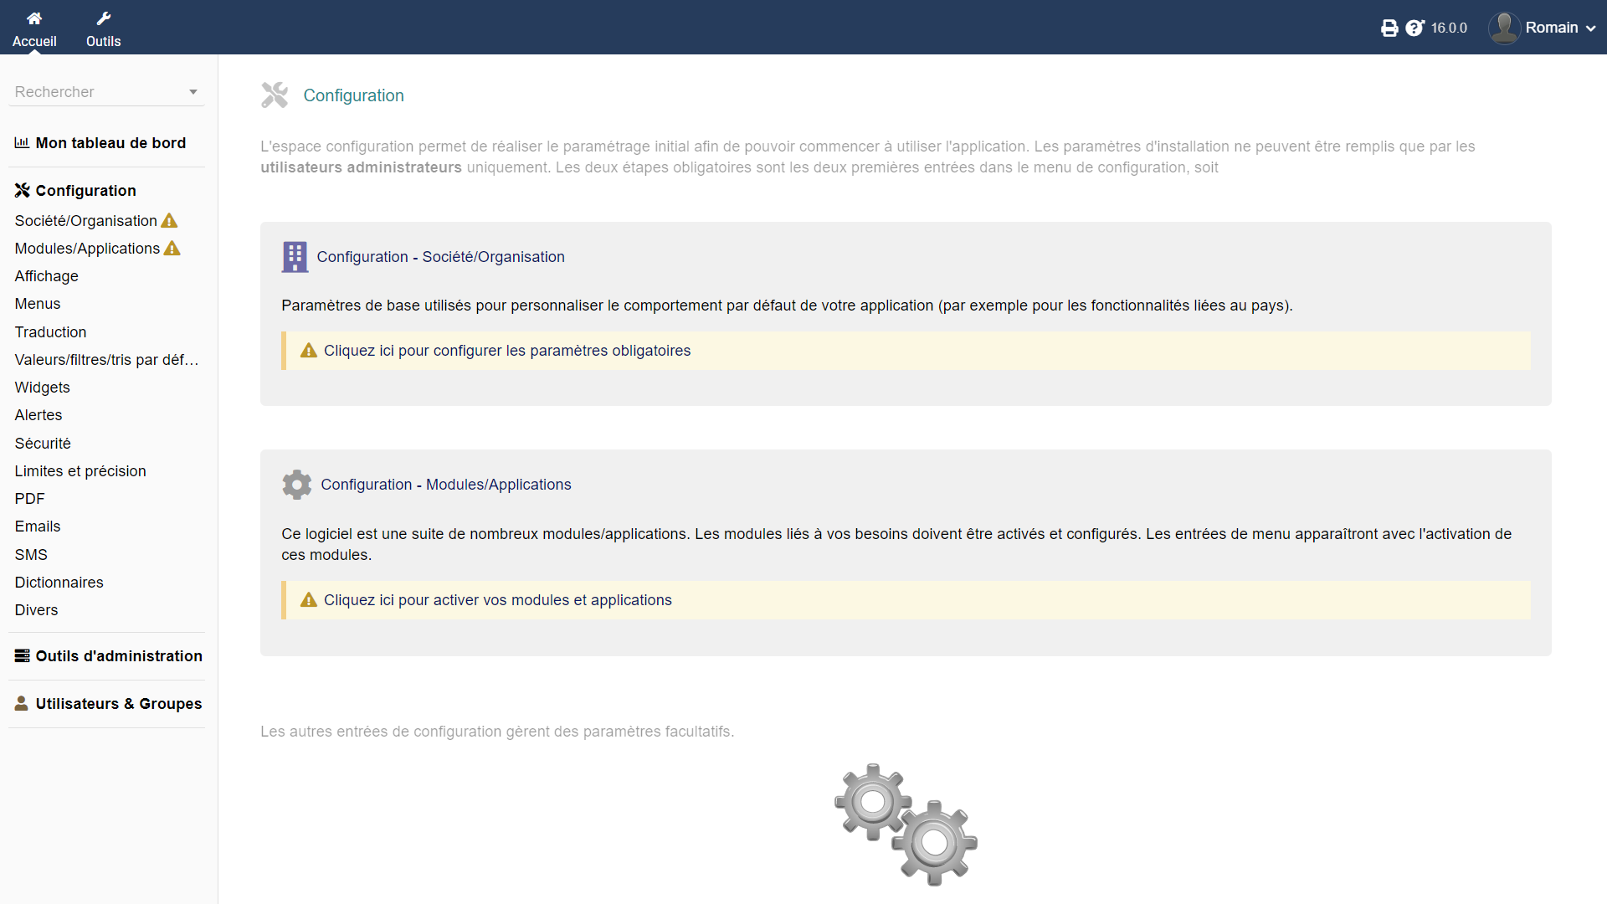The image size is (1607, 904).
Task: Click the Modules/Applications gear icon
Action: click(x=295, y=484)
